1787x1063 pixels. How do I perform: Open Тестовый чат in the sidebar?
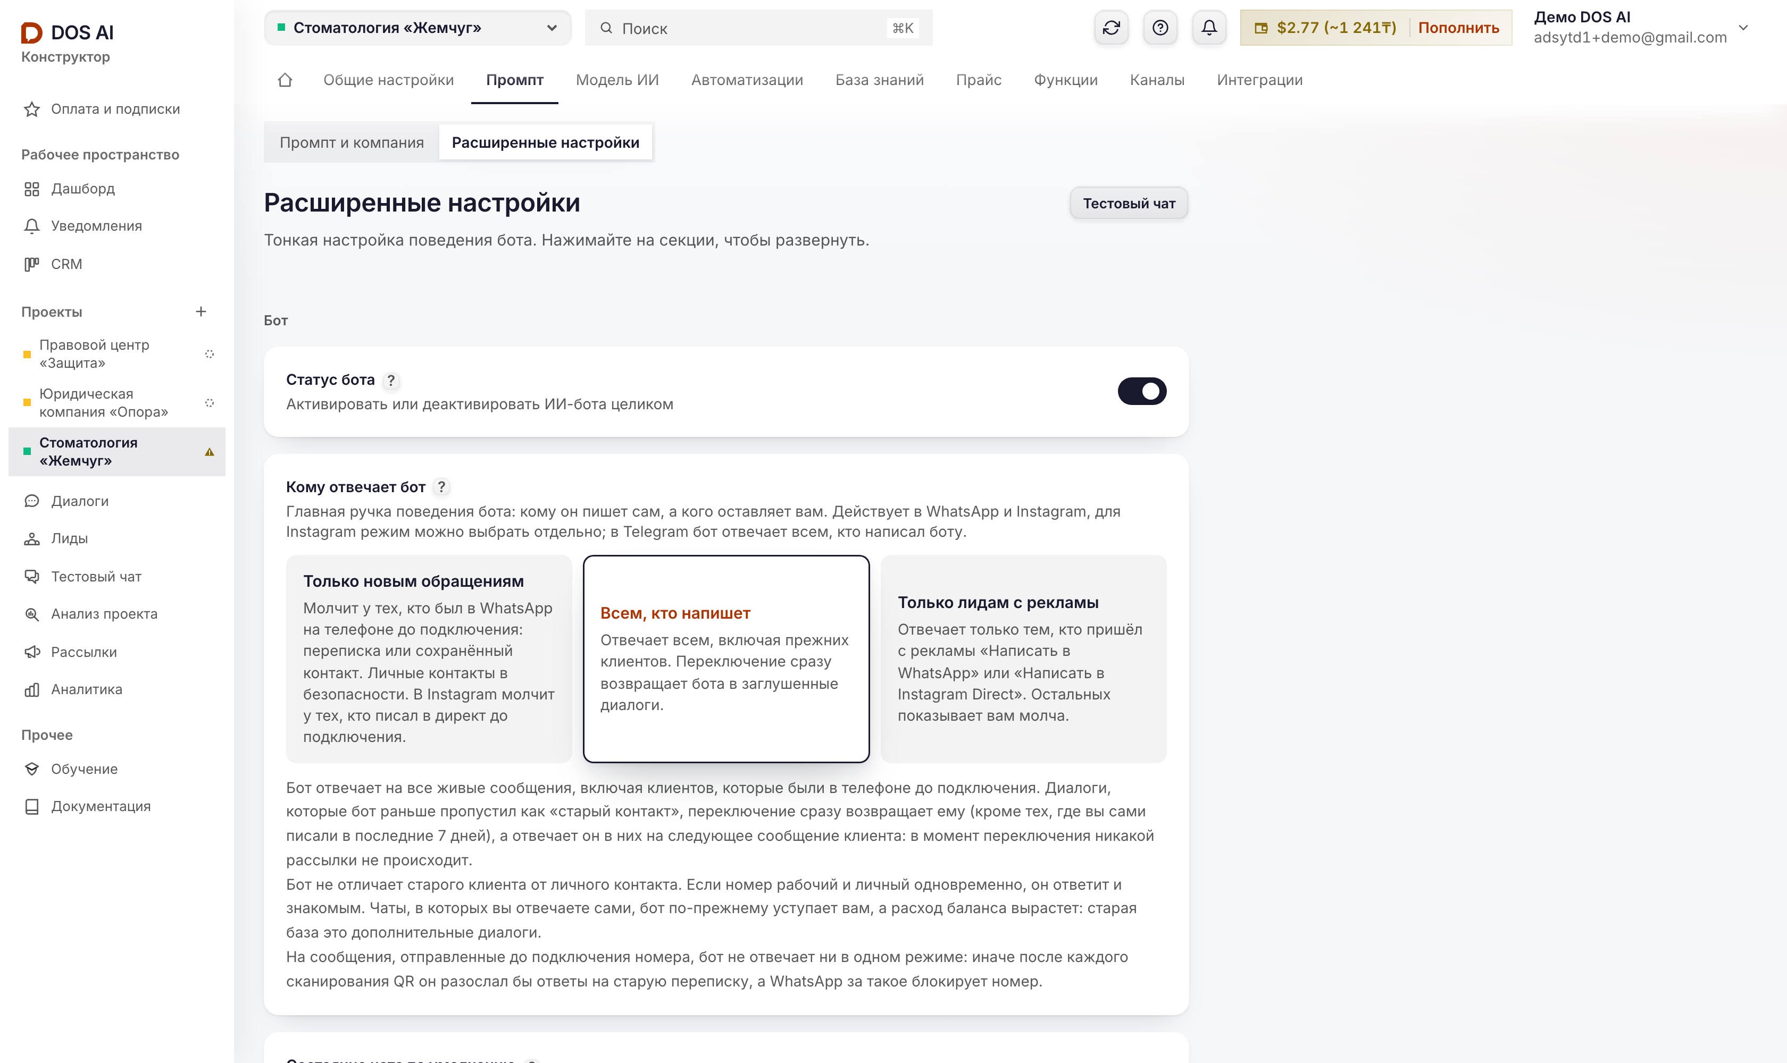pyautogui.click(x=96, y=577)
